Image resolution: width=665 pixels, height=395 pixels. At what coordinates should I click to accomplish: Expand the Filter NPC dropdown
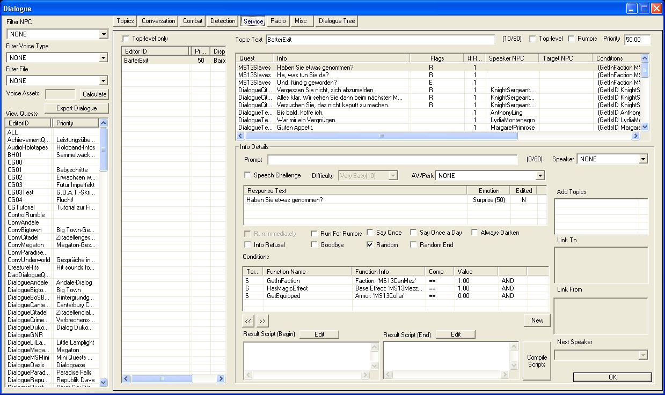pyautogui.click(x=104, y=34)
